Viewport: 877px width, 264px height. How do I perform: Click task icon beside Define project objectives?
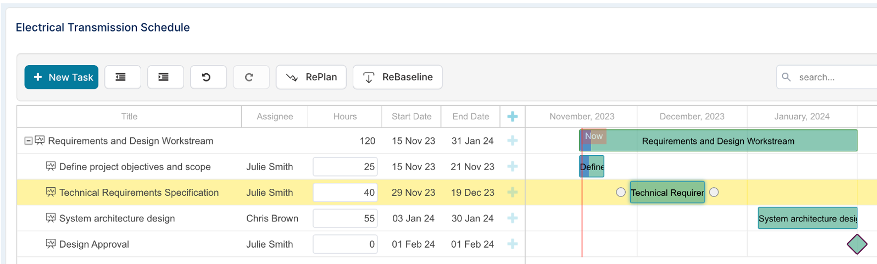51,167
